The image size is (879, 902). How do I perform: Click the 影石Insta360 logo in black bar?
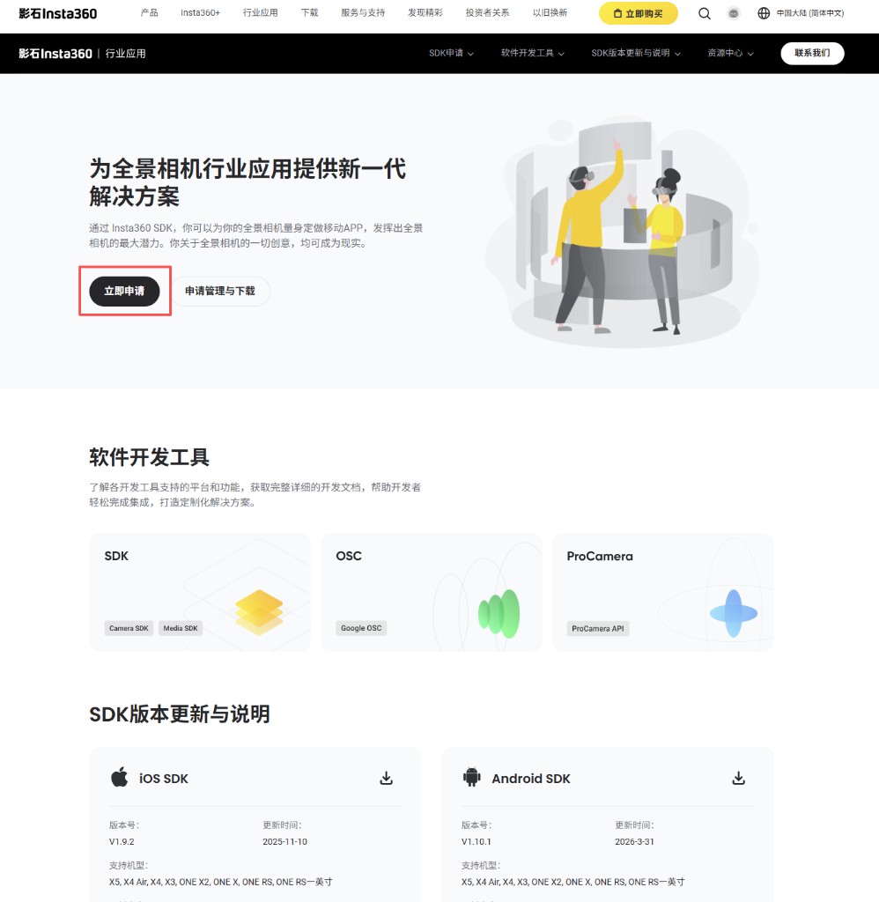tap(55, 54)
